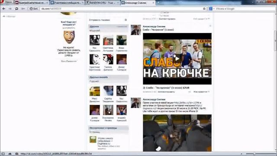Go forward using browser forward arrow
The image size is (277, 156).
[x=10, y=9]
